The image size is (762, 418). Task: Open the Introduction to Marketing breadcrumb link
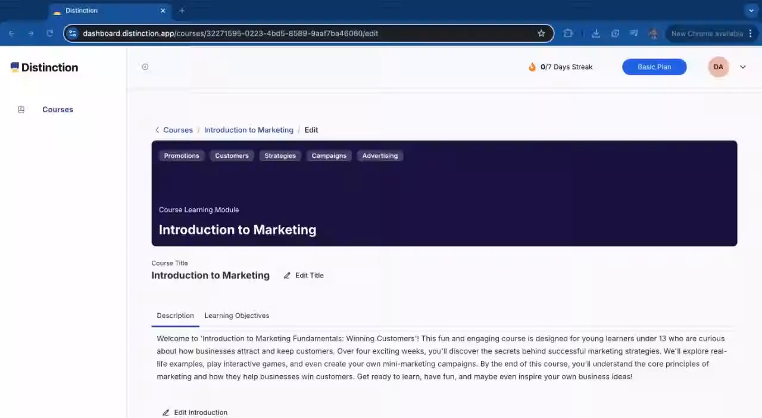pos(248,130)
